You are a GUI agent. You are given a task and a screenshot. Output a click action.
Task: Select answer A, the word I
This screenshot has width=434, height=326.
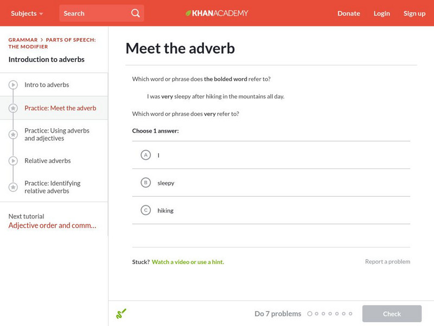tap(146, 155)
